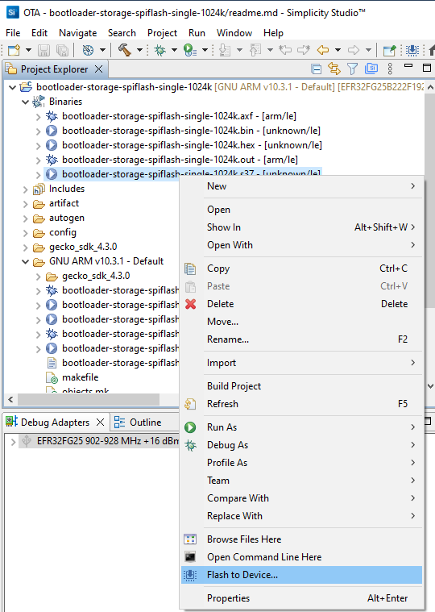Choose Refresh in the context menu
Viewport: 435px width, 612px height.
click(x=301, y=404)
